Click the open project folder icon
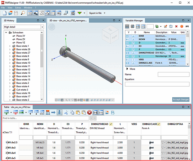The width and height of the screenshot is (193, 161). point(11,13)
